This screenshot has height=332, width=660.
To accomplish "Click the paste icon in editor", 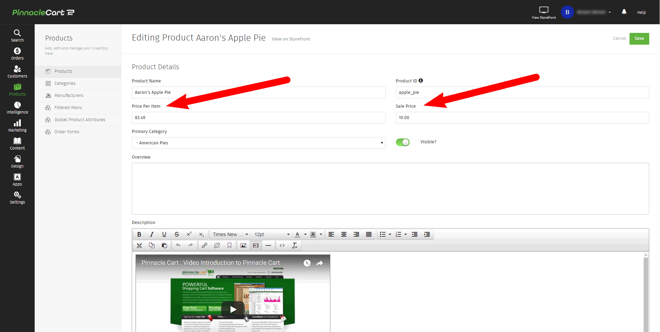I will tap(164, 245).
